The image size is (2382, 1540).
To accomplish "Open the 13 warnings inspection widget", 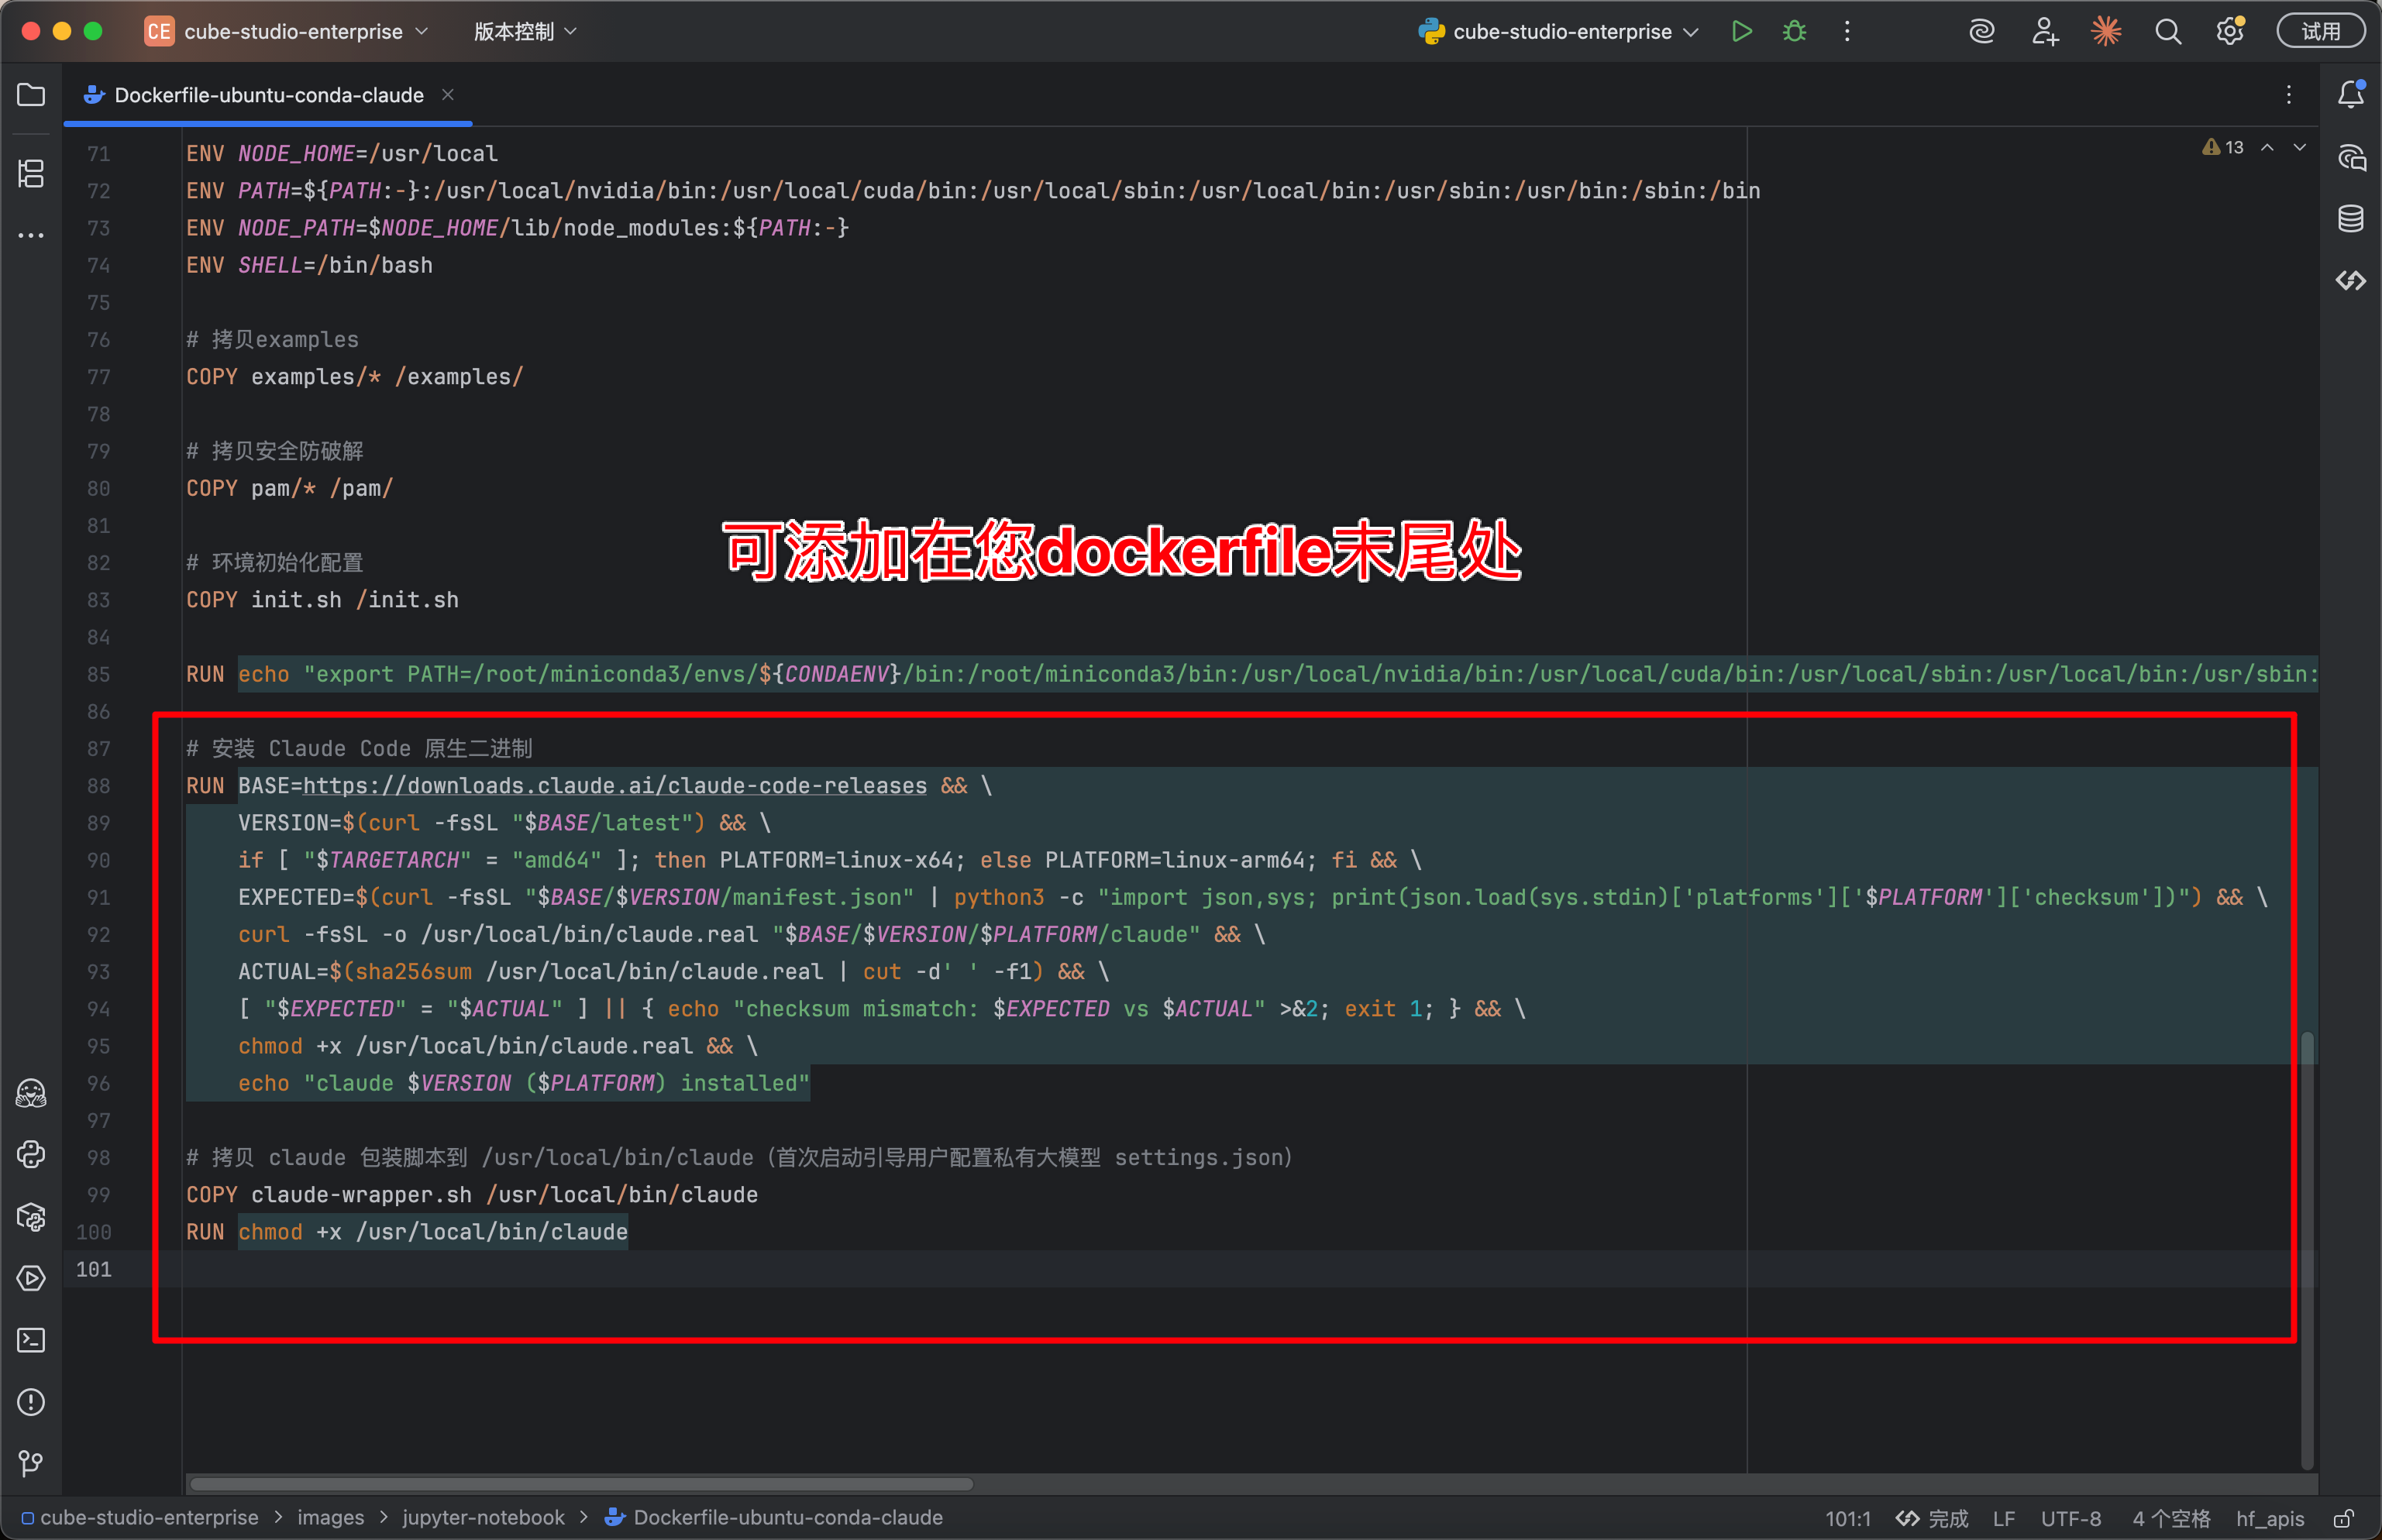I will tap(2223, 148).
